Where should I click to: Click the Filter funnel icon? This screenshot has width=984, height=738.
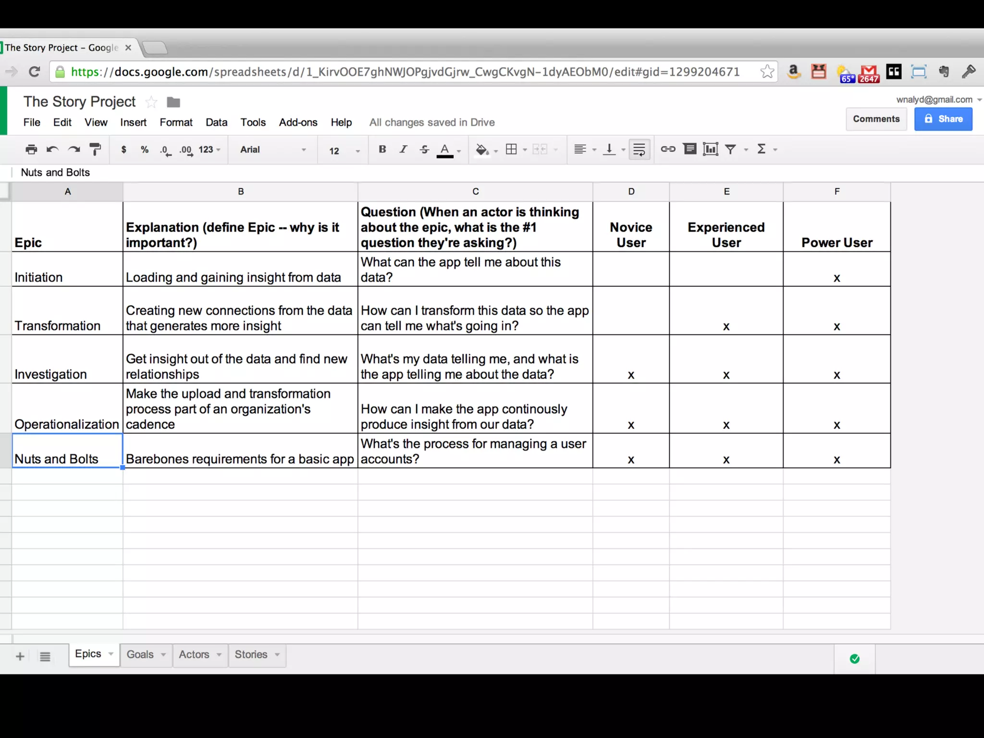click(731, 149)
